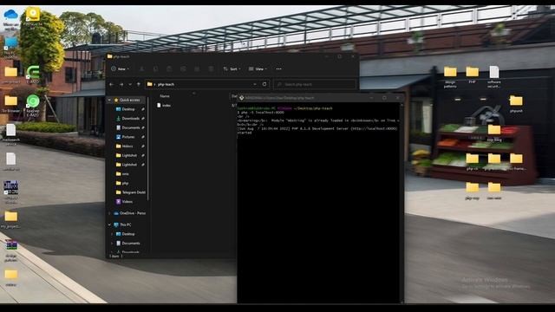Select the phpunit folder on desktop
This screenshot has height=312, width=555.
516,104
